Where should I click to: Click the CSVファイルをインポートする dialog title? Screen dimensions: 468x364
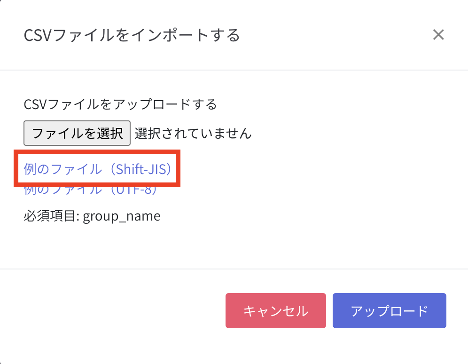pos(132,35)
